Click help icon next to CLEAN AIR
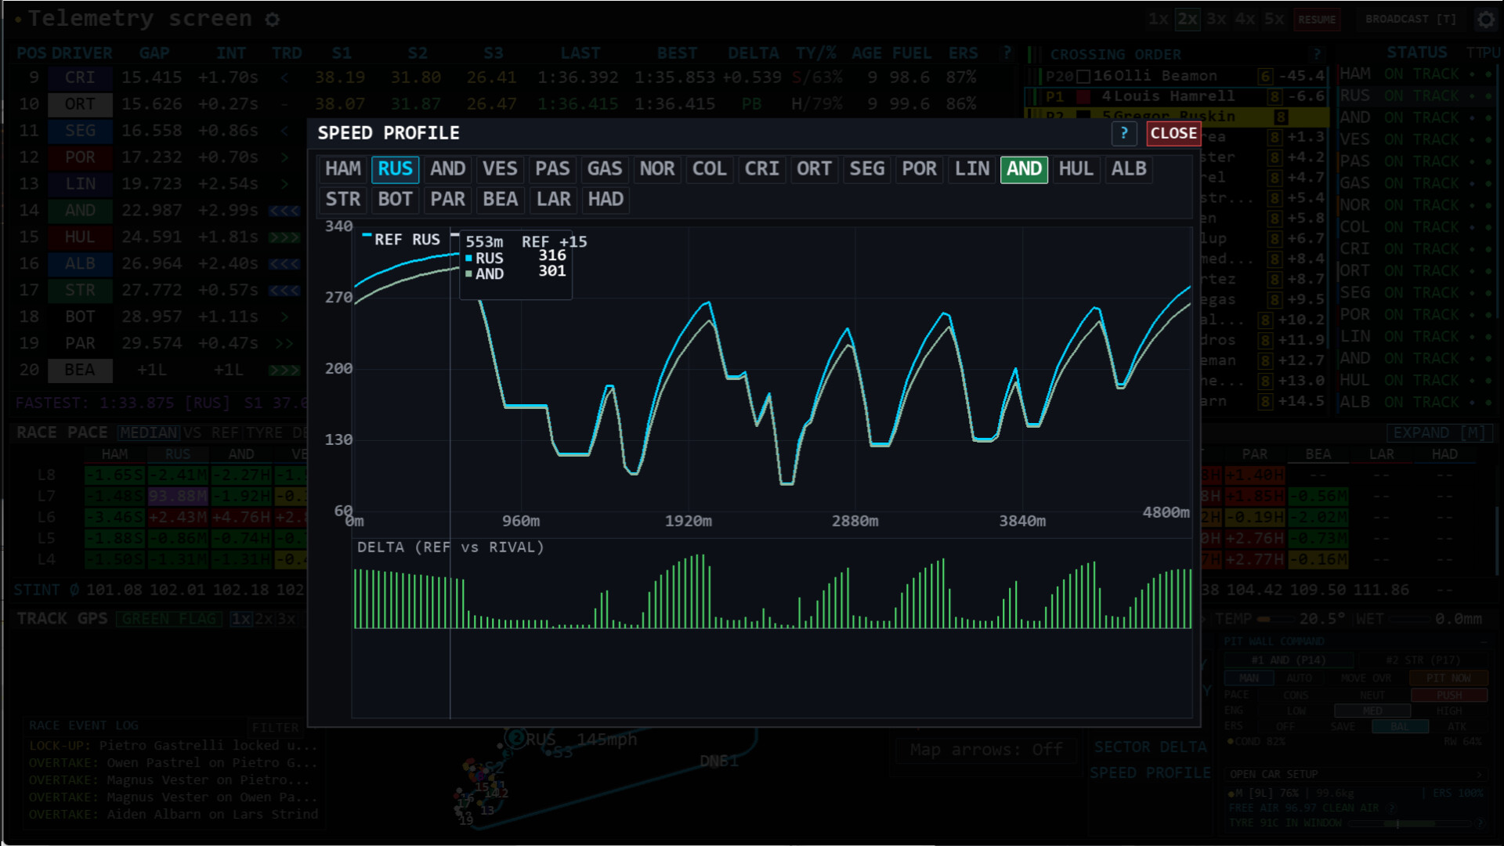Image resolution: width=1504 pixels, height=846 pixels. tap(1391, 808)
